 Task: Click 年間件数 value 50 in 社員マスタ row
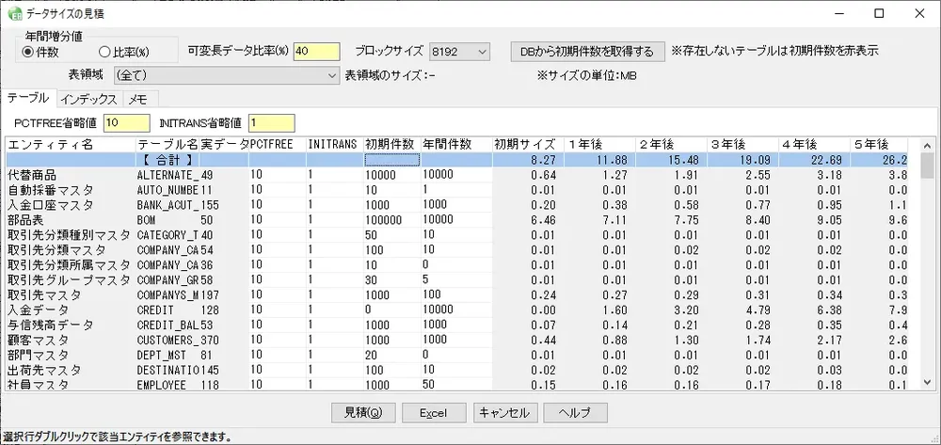click(428, 385)
